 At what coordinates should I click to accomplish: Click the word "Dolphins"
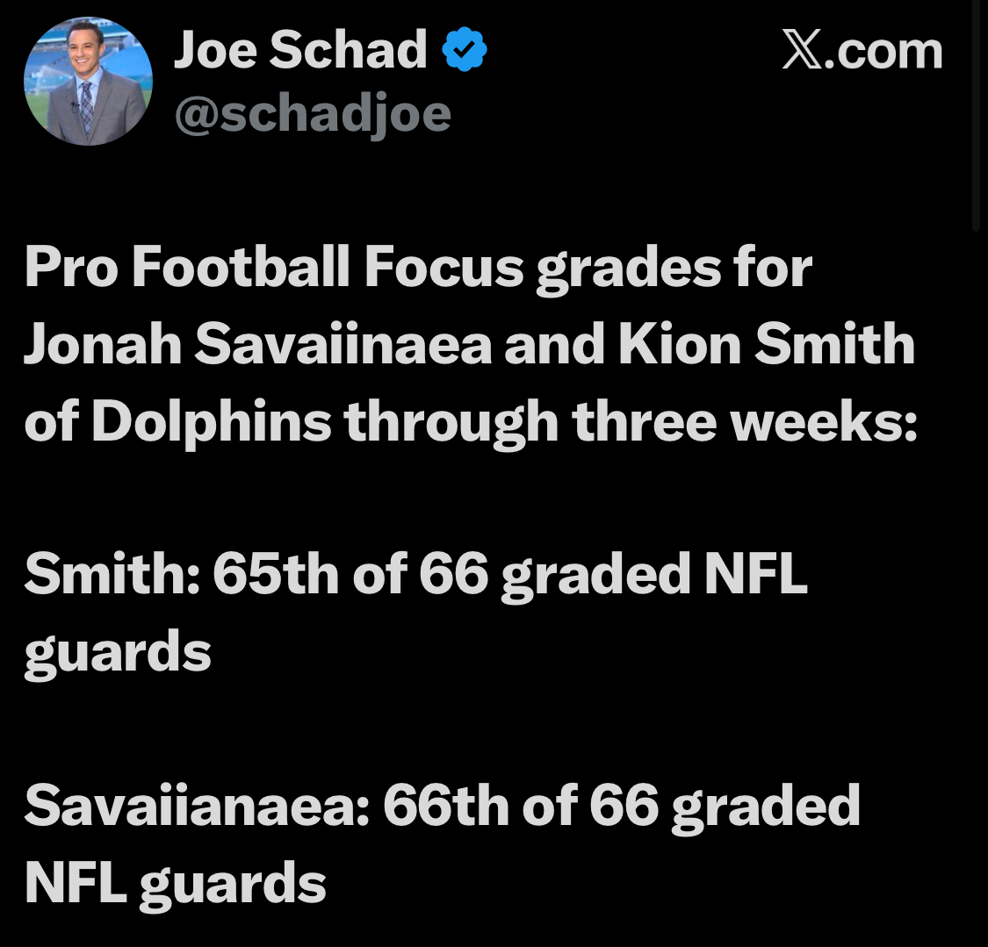(x=211, y=421)
